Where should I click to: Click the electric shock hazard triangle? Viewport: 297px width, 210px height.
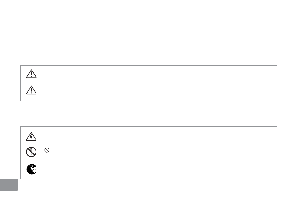point(31,136)
